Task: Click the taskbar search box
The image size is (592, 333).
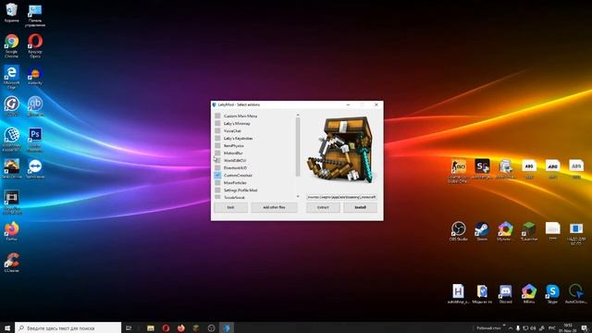Action: pos(68,328)
